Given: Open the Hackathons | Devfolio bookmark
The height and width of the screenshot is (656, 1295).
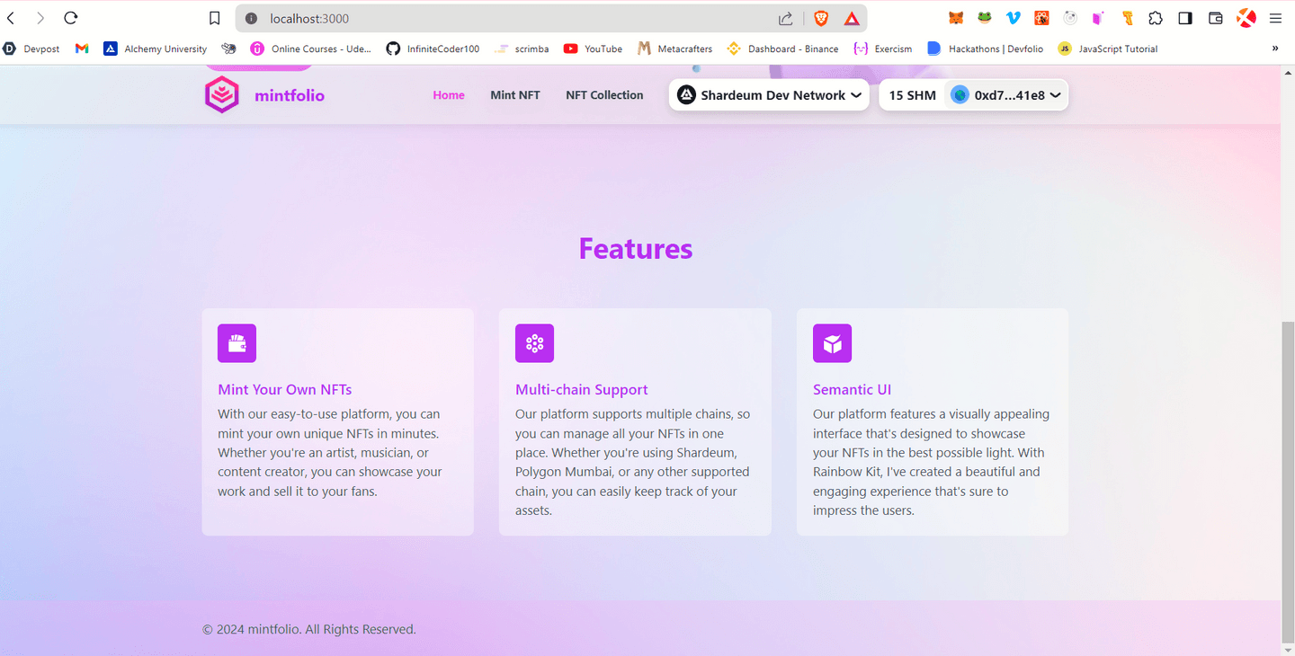Looking at the screenshot, I should [x=986, y=49].
